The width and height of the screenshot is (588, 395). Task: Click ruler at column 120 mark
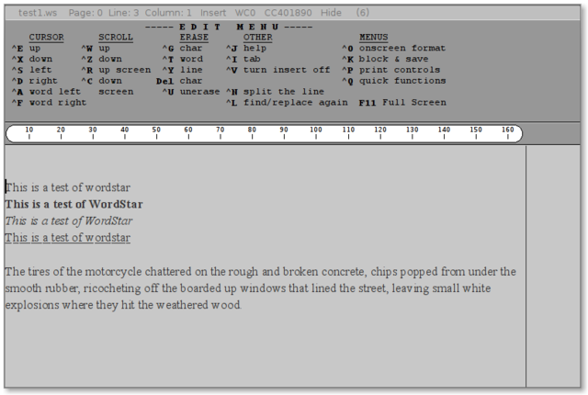[x=380, y=132]
